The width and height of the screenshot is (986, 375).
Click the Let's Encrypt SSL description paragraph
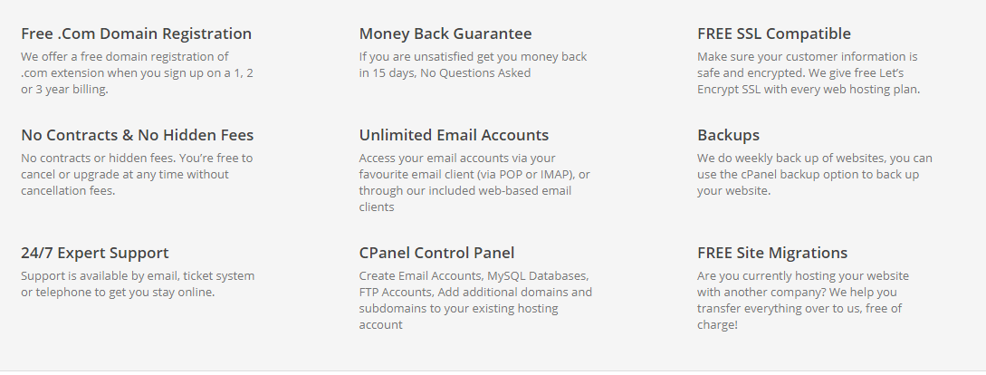click(809, 73)
